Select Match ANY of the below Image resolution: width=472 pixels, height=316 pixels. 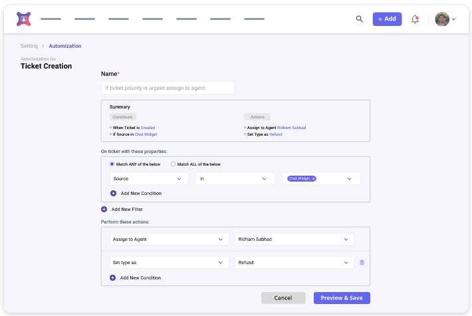(112, 164)
